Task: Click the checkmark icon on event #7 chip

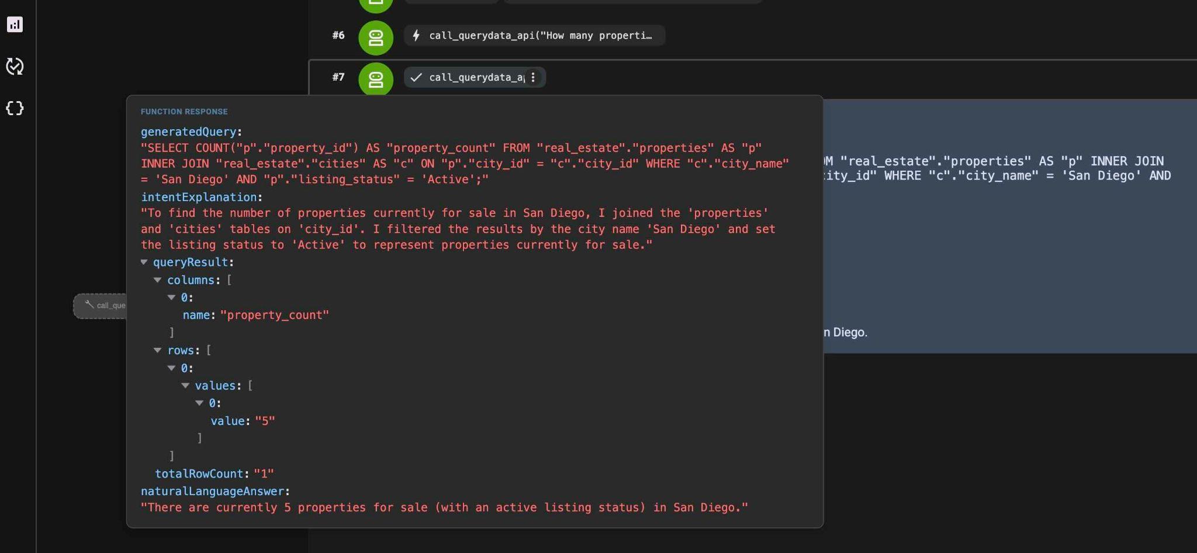Action: pyautogui.click(x=416, y=77)
